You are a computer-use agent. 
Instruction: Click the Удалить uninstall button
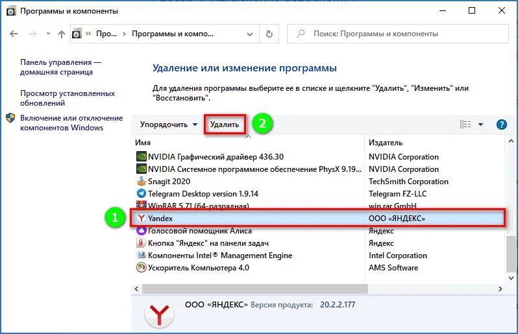pyautogui.click(x=225, y=125)
